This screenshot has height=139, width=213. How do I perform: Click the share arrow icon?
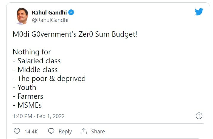84,131
